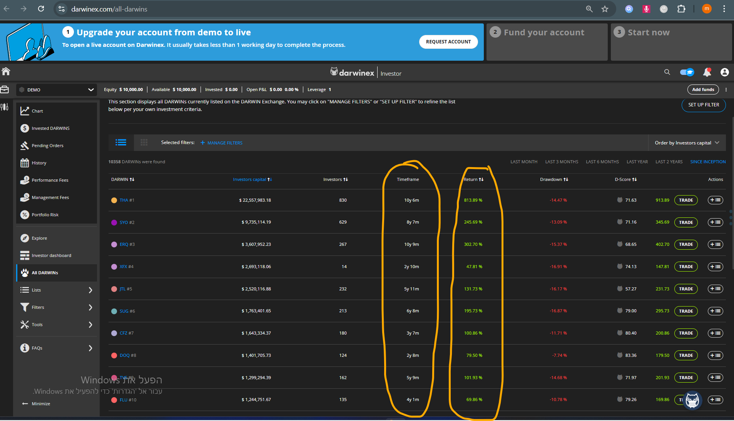
Task: Select LAST MONTH timeframe tab
Action: tap(524, 162)
